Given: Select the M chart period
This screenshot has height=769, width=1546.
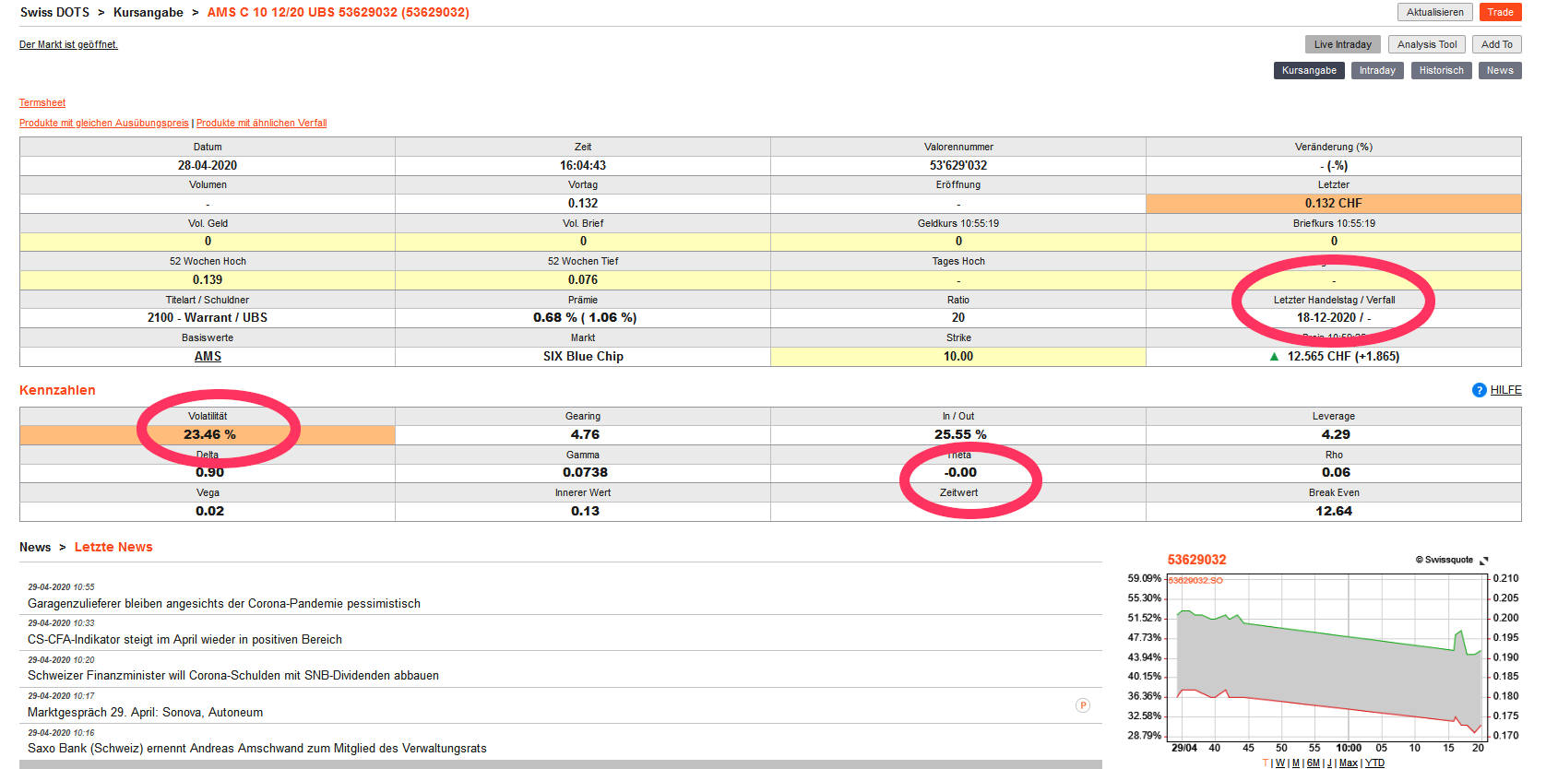Looking at the screenshot, I should click(1296, 763).
